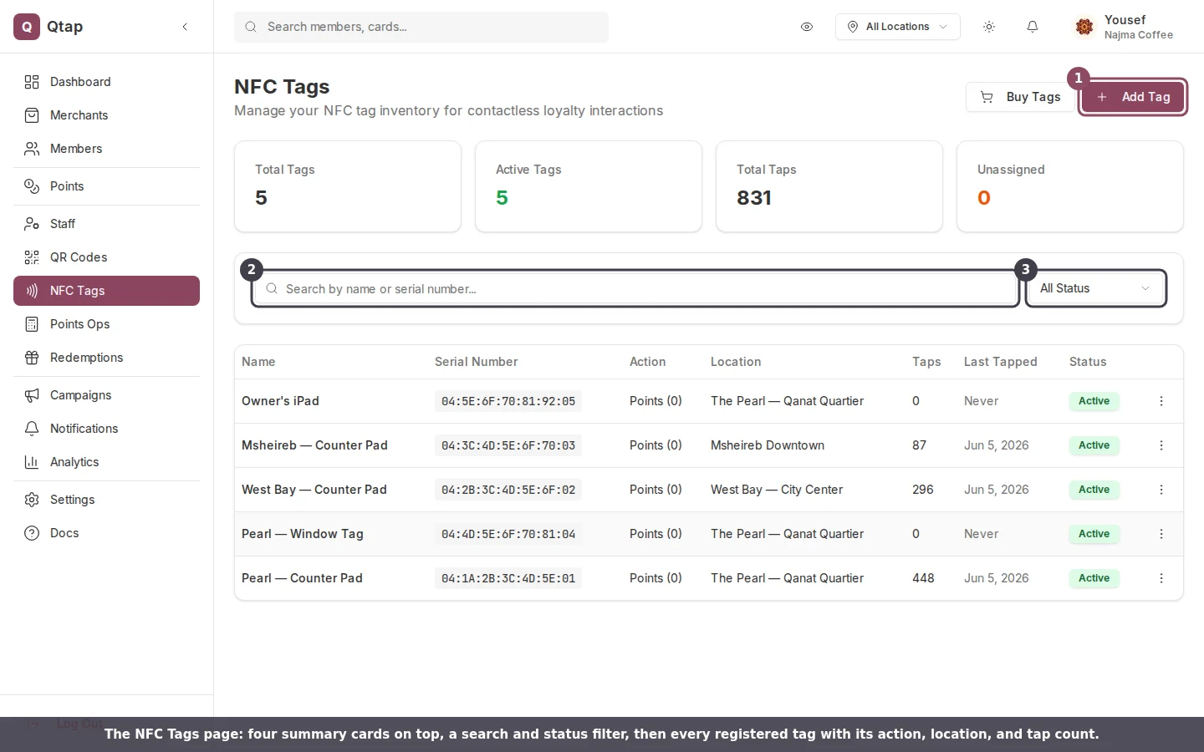Focus the Search members, cards field
The image size is (1204, 752).
click(x=421, y=27)
